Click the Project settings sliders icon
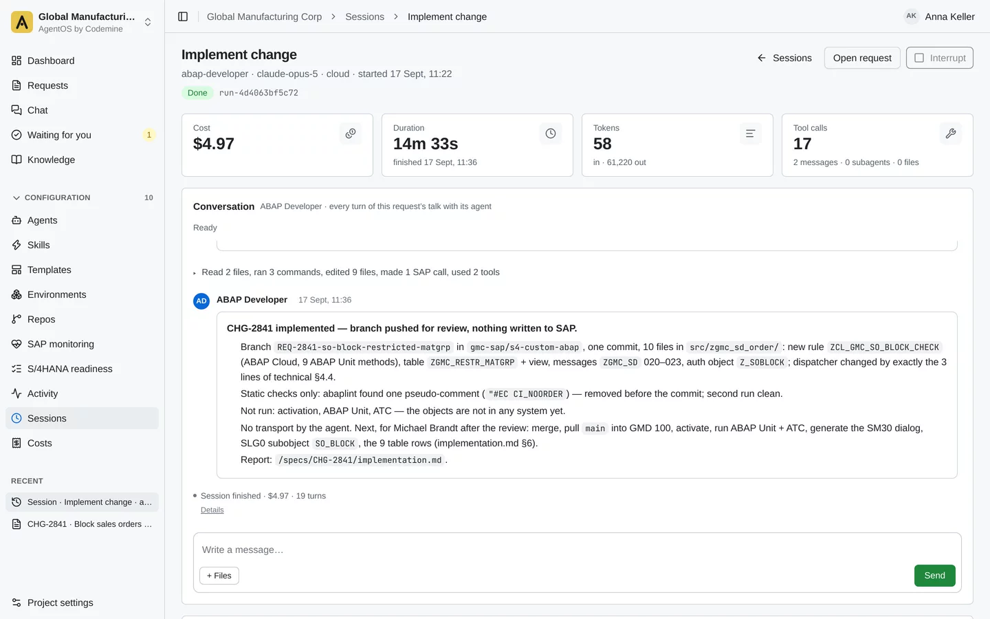The height and width of the screenshot is (619, 990). (x=16, y=602)
